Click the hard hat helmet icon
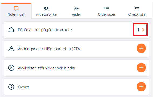 pyautogui.click(x=11, y=30)
